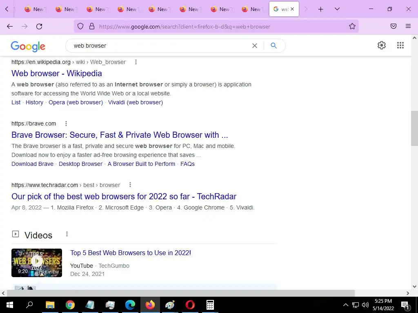The width and height of the screenshot is (418, 313).
Task: Open the clock showing 5:25 PM
Action: [383, 305]
